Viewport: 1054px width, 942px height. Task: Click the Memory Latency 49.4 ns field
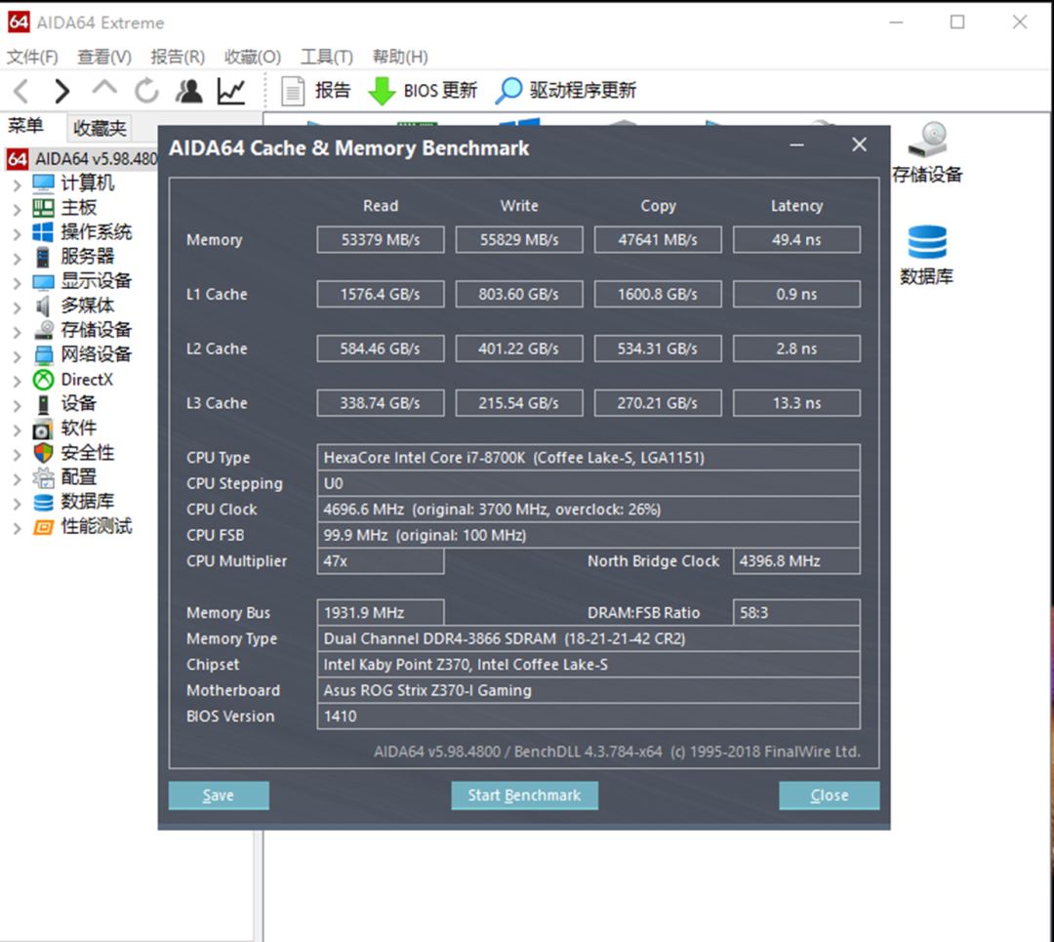click(796, 240)
